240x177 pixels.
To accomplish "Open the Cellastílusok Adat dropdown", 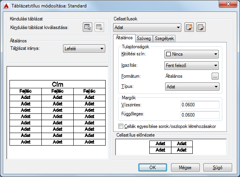I will tap(147, 27).
